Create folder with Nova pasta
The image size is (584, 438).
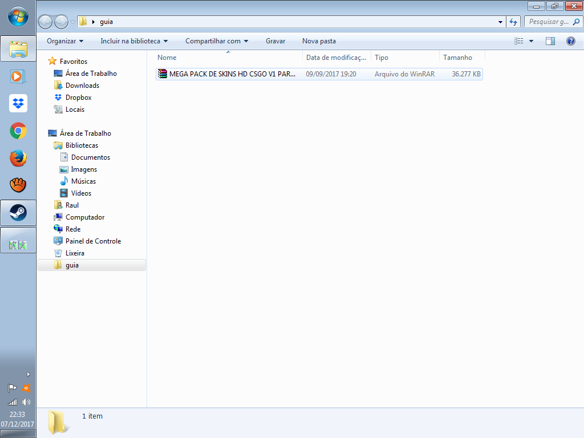pos(319,41)
